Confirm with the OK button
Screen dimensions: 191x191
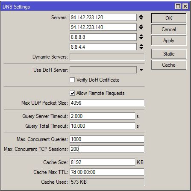(x=169, y=18)
